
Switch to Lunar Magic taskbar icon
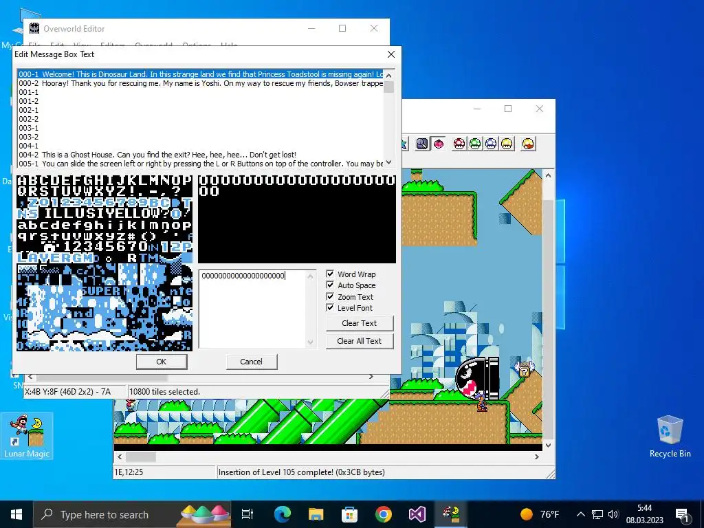(451, 514)
